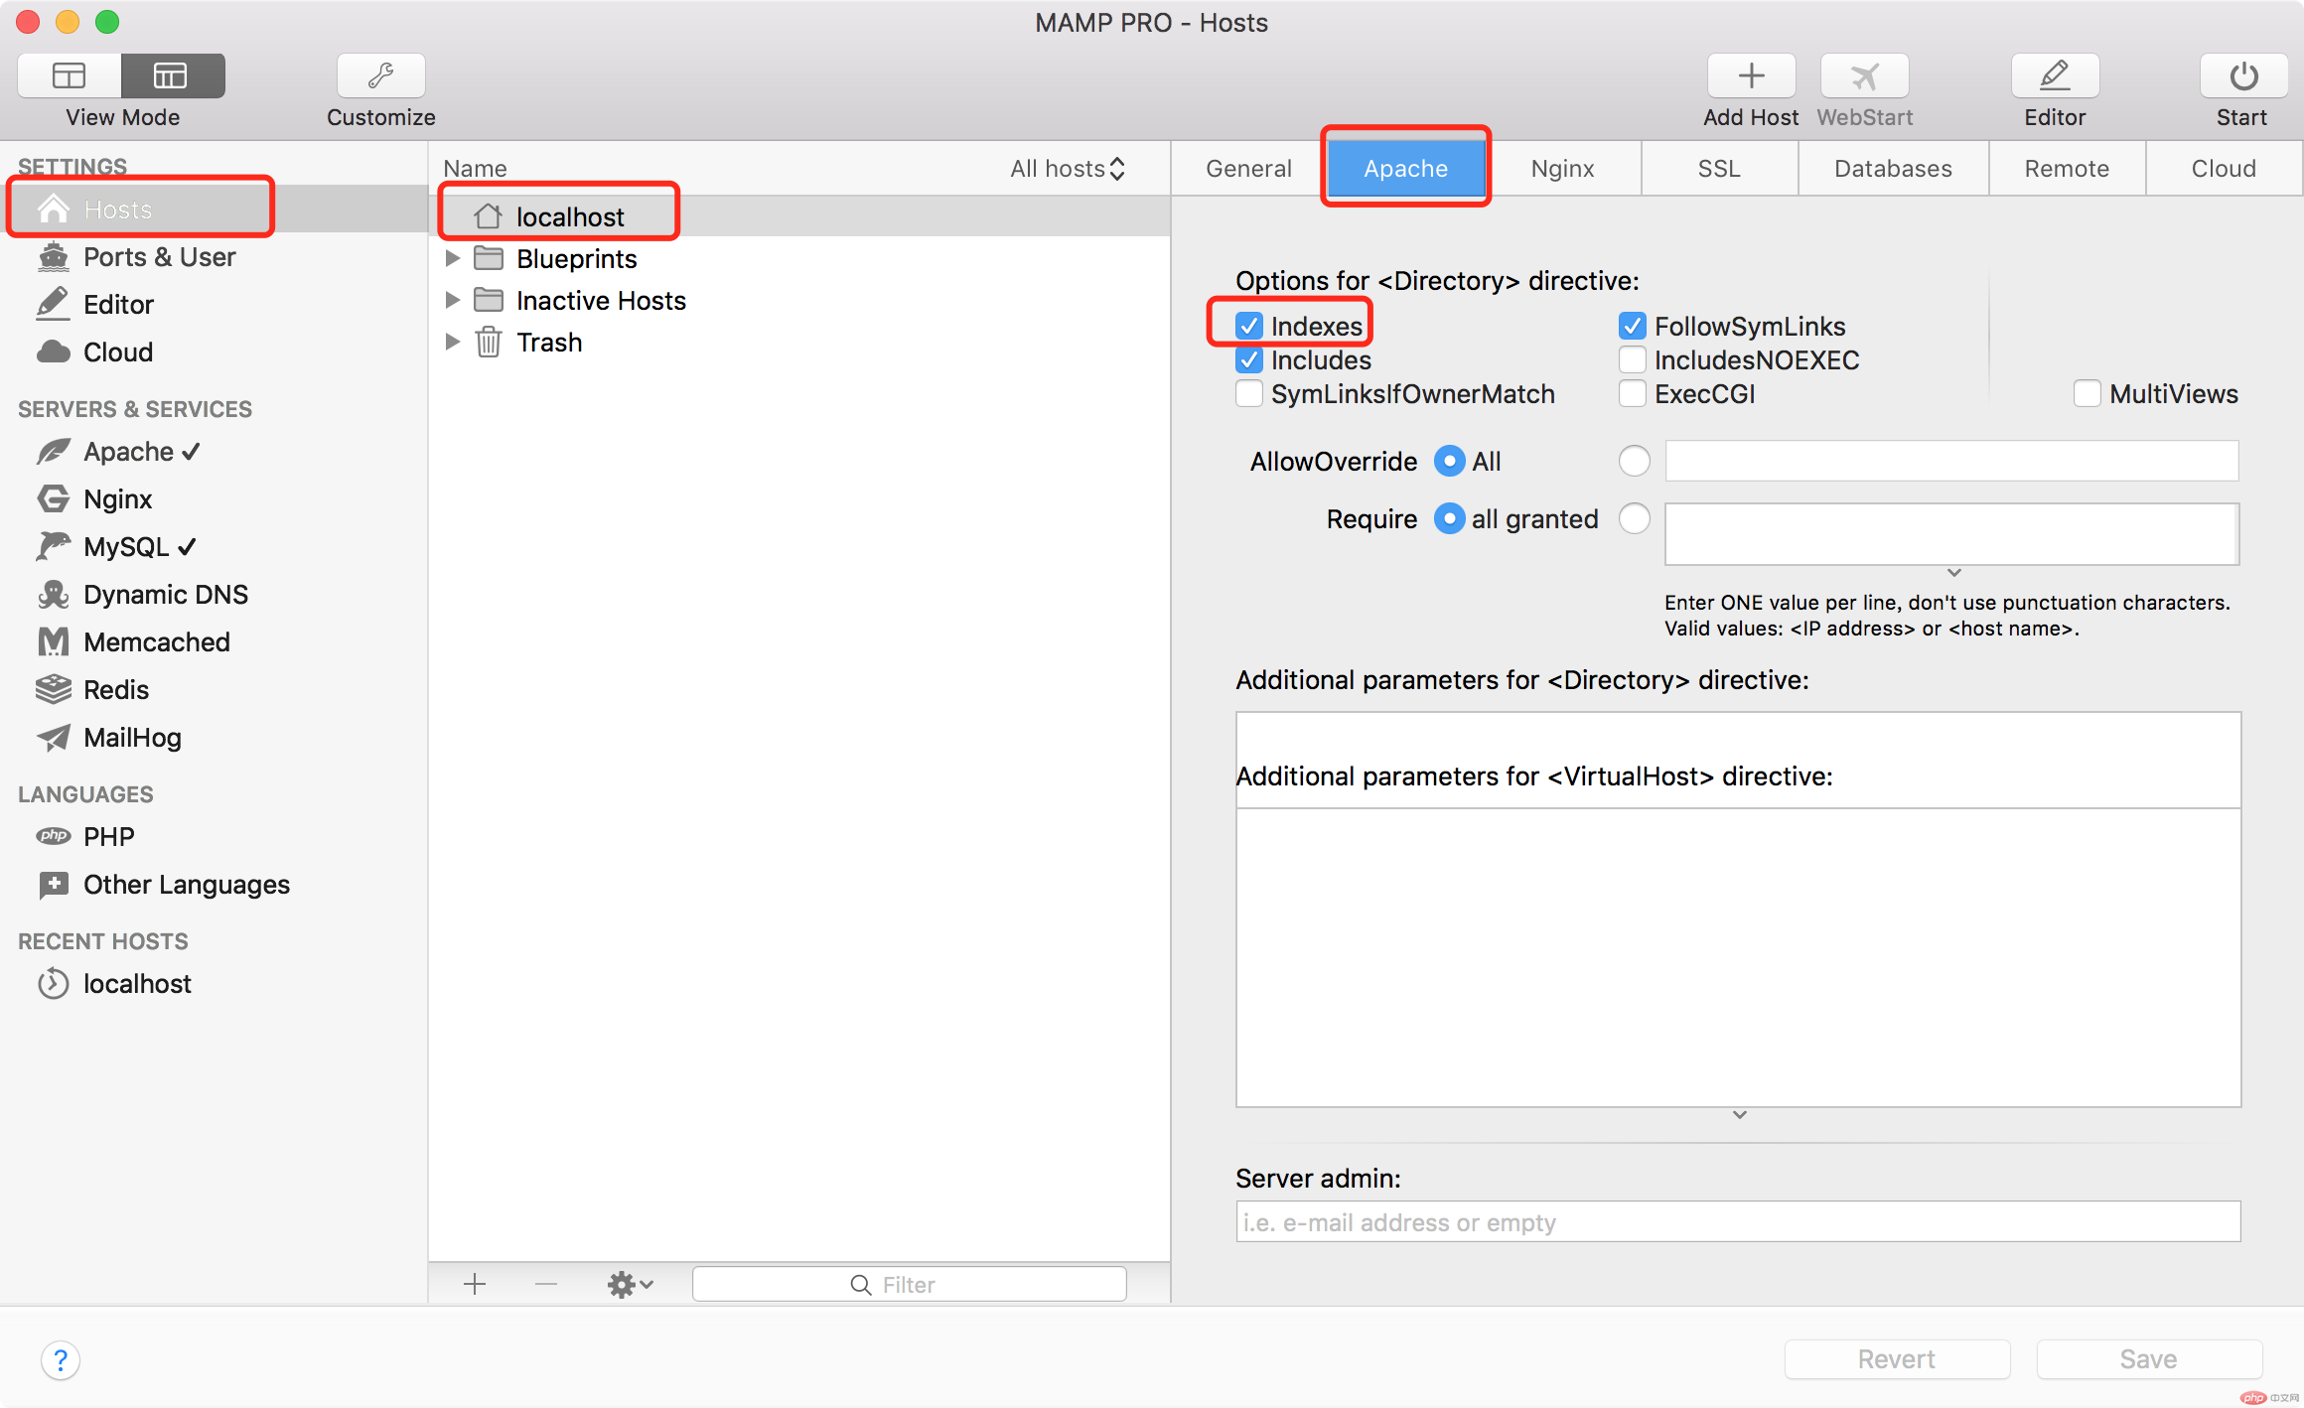Image resolution: width=2304 pixels, height=1408 pixels.
Task: Click the Add Host plus icon
Action: 1751,75
